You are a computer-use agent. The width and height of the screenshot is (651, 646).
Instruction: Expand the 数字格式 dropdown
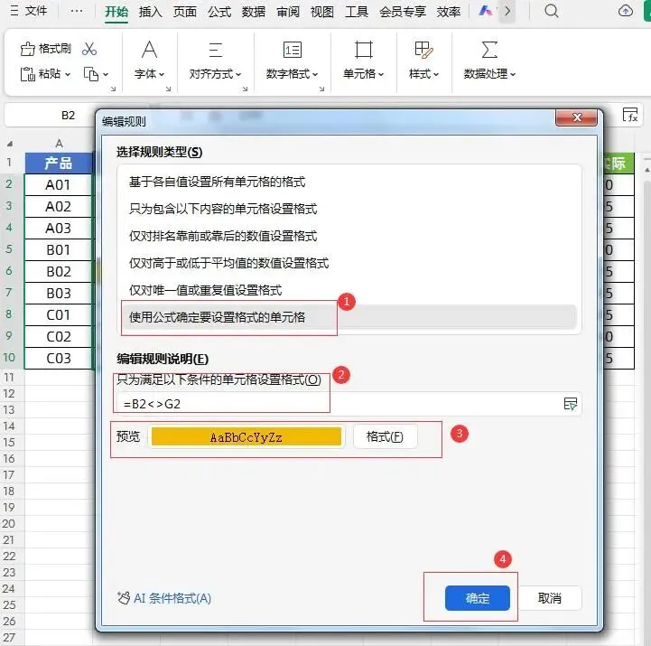click(x=315, y=75)
